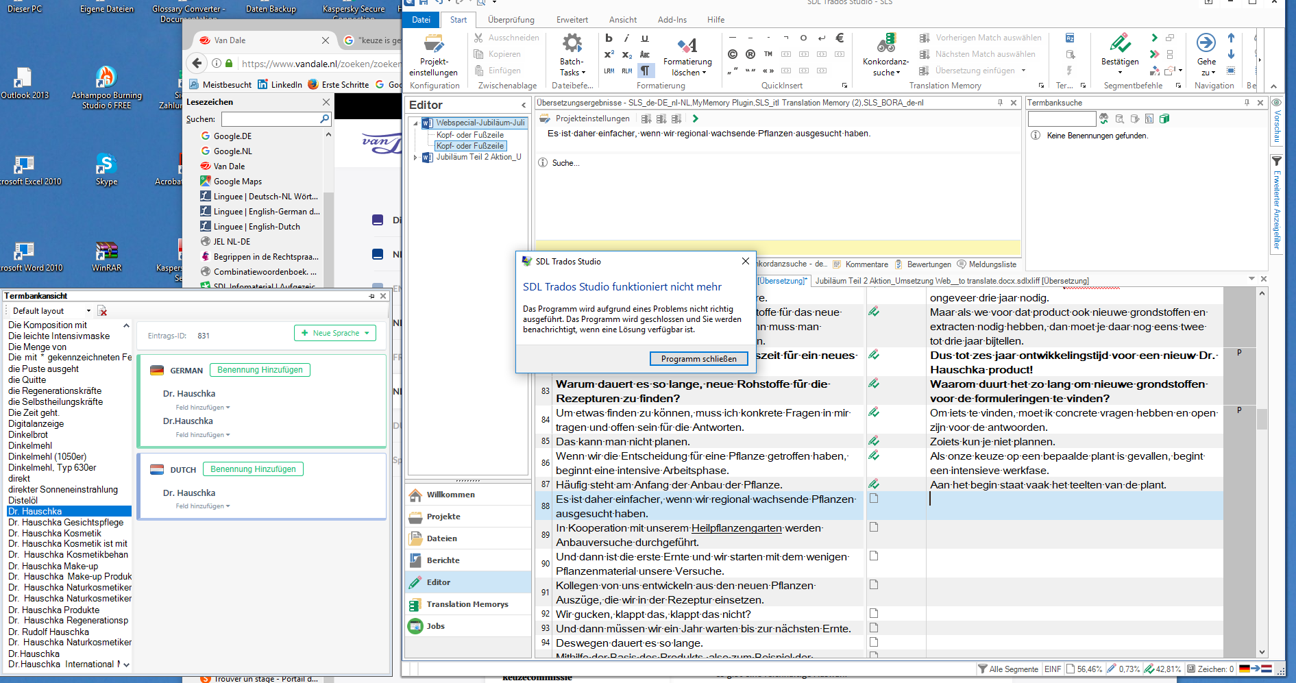This screenshot has width=1296, height=683.
Task: Toggle EINF insert mode in status bar
Action: [1053, 669]
